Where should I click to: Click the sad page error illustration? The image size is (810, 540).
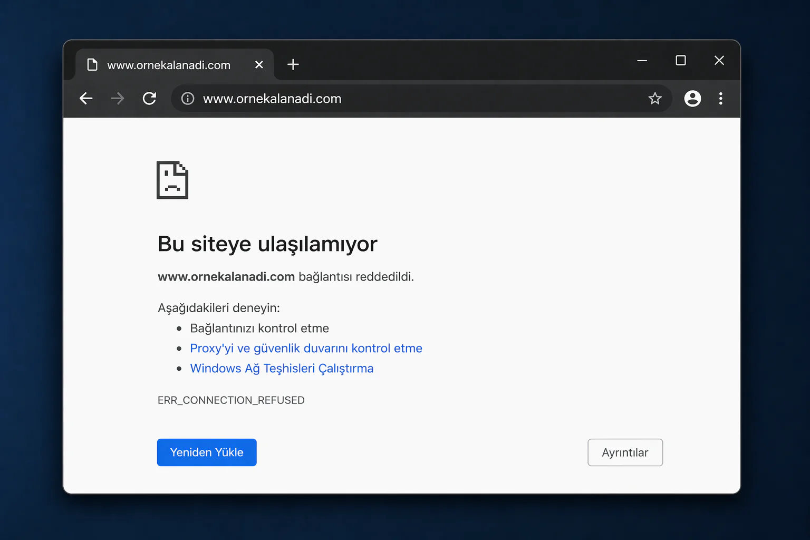pyautogui.click(x=172, y=180)
